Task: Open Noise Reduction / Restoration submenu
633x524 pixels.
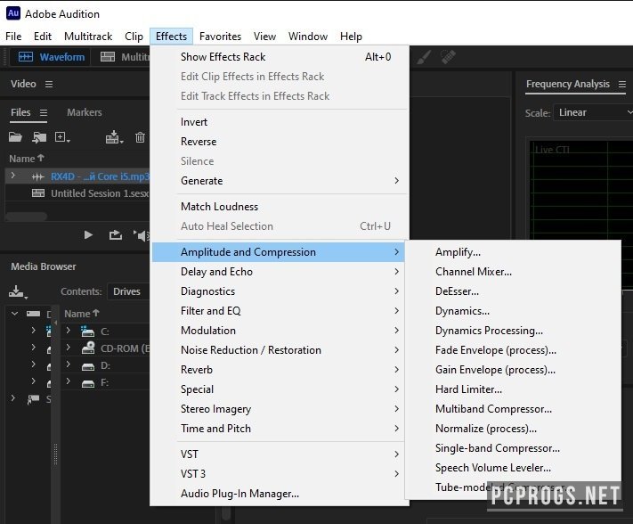Action: pyautogui.click(x=279, y=350)
